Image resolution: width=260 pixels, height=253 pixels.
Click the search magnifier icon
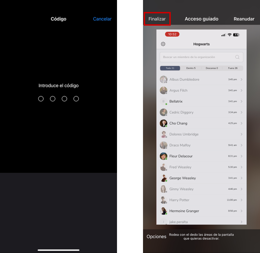pyautogui.click(x=237, y=57)
